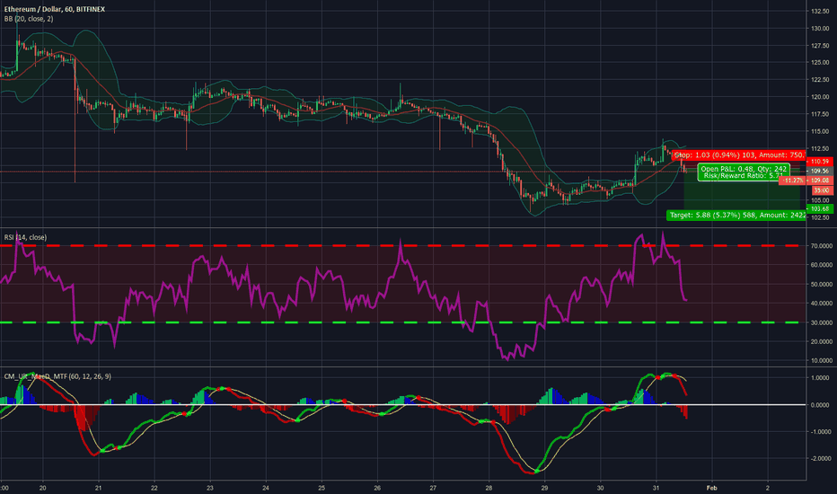The width and height of the screenshot is (837, 494).
Task: Click the 35:00 bar countdown tag
Action: [822, 190]
